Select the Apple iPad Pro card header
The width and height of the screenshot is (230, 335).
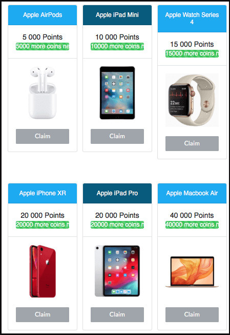(117, 193)
